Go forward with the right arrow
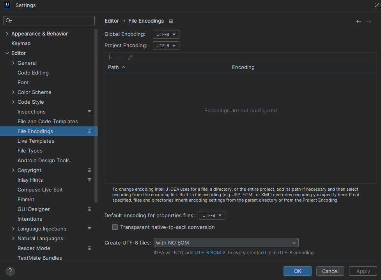381x280 pixels. 369,21
